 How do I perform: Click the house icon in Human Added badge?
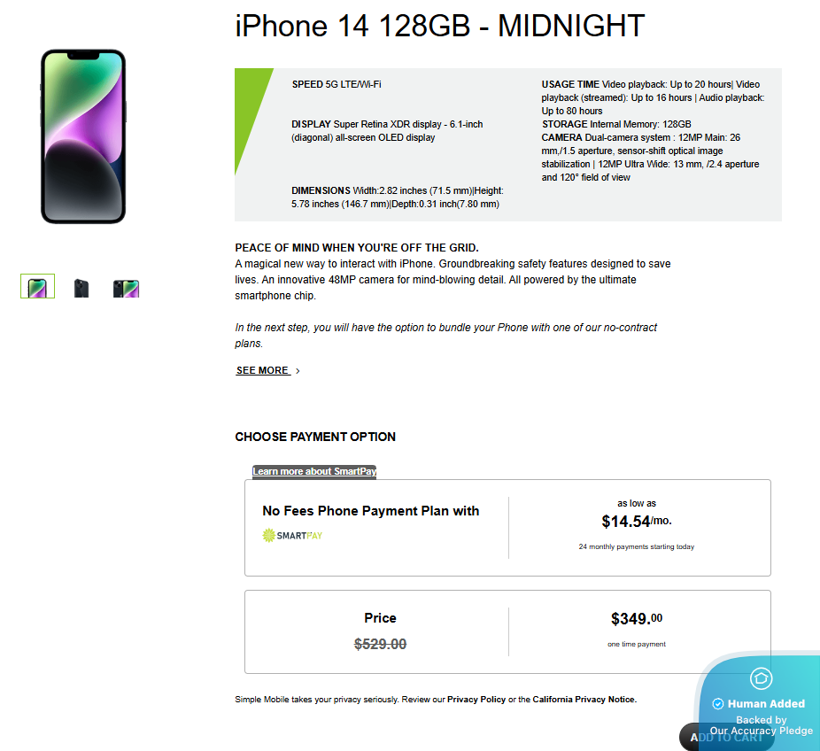(x=761, y=678)
